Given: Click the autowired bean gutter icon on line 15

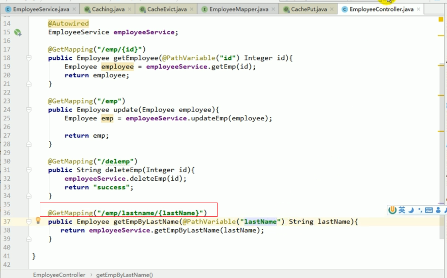Looking at the screenshot, I should point(17,32).
